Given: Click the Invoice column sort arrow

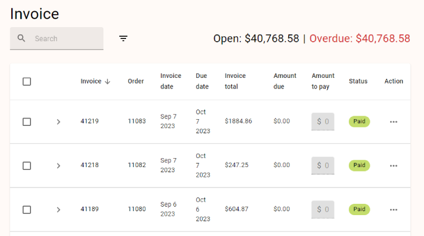Looking at the screenshot, I should (107, 81).
